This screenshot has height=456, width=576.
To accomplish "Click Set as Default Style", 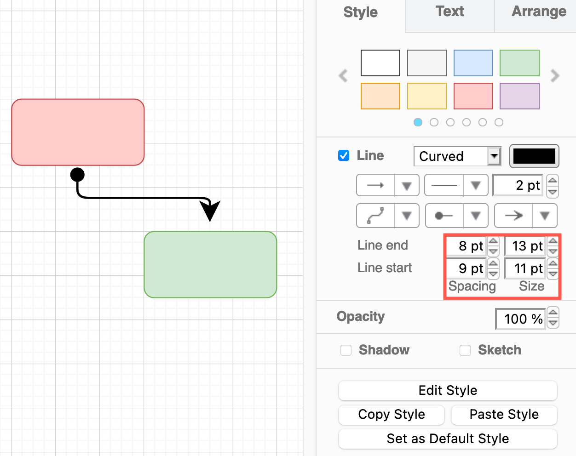I will click(447, 439).
